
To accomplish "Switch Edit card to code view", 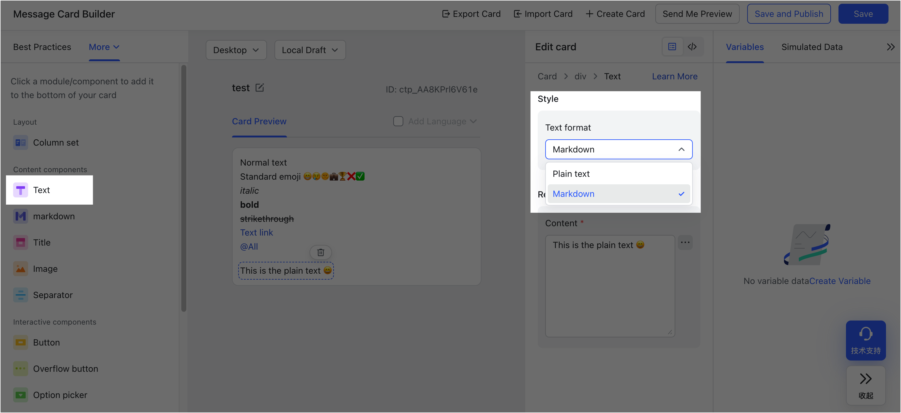I will 692,47.
